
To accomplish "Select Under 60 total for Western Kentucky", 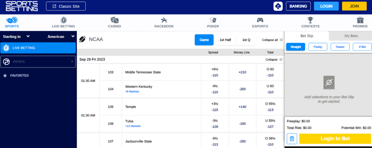I will [x=270, y=89].
